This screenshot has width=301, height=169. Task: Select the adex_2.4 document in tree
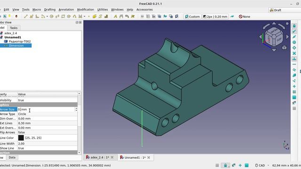[10, 33]
